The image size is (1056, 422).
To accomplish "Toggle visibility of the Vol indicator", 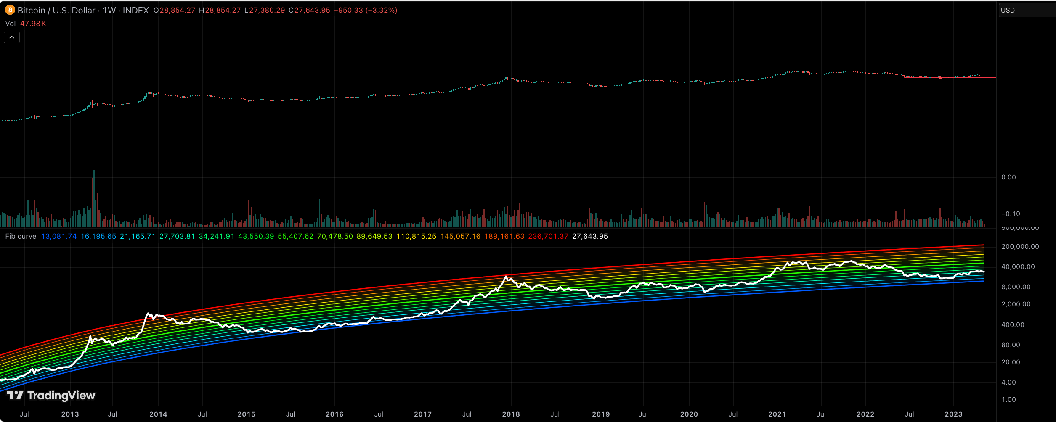I will pyautogui.click(x=11, y=24).
